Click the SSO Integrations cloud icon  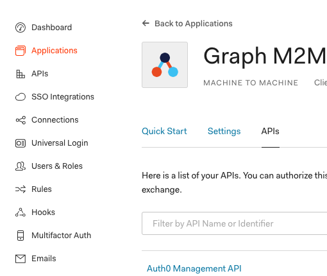tap(21, 97)
